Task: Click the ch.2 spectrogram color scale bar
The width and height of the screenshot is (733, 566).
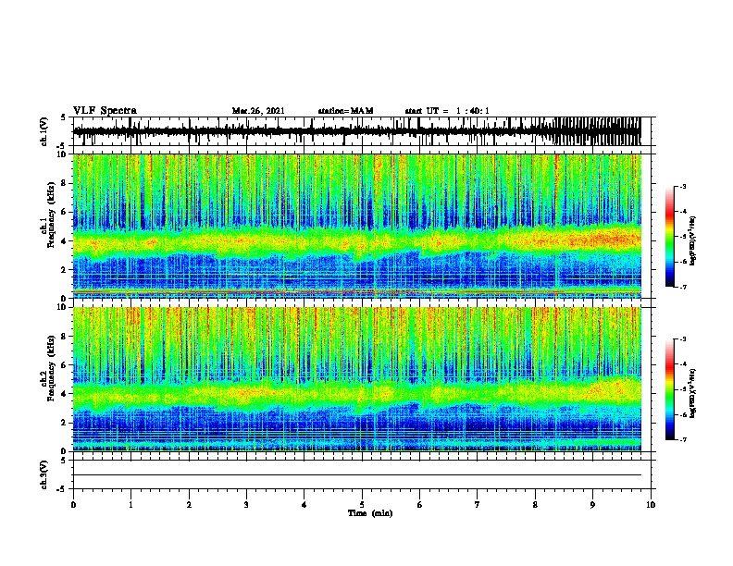Action: pyautogui.click(x=669, y=389)
